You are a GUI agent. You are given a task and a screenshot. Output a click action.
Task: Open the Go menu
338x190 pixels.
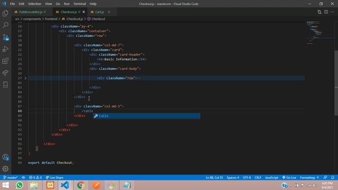tap(58, 4)
